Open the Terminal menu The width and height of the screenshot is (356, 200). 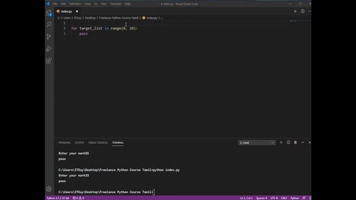point(115,4)
